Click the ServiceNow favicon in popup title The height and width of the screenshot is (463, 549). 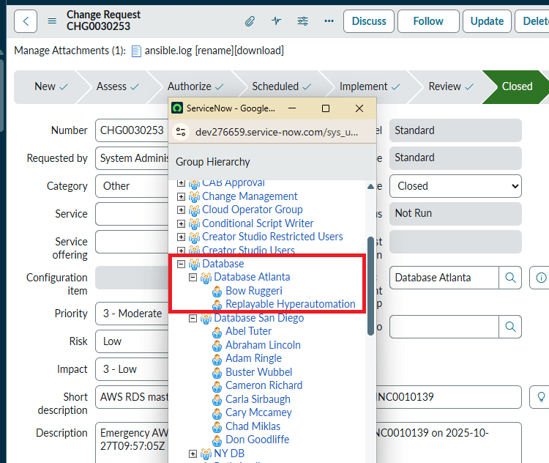(177, 108)
